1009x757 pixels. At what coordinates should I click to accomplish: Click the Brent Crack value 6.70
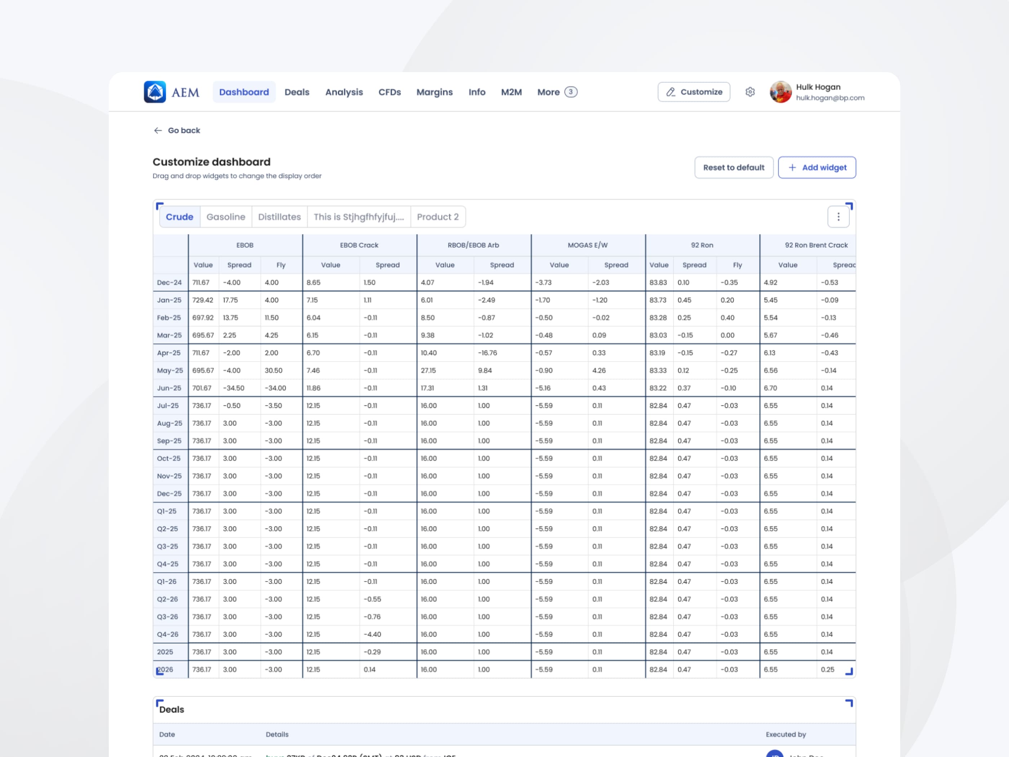pos(770,388)
